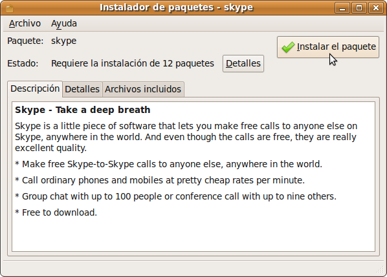Click the window resize grip corner
The height and width of the screenshot is (277, 387).
tap(381, 270)
